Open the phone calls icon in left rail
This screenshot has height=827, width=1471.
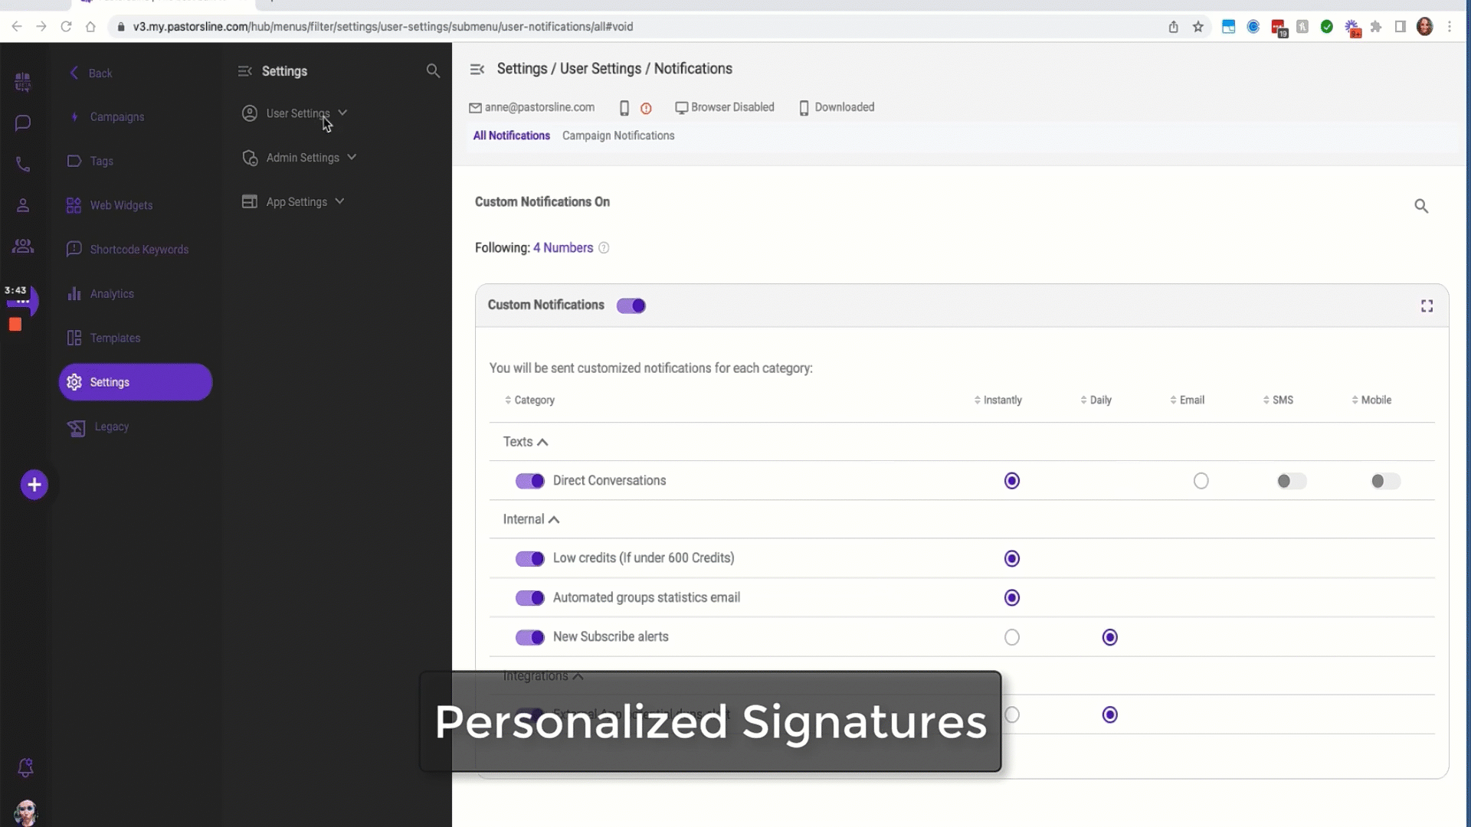23,165
